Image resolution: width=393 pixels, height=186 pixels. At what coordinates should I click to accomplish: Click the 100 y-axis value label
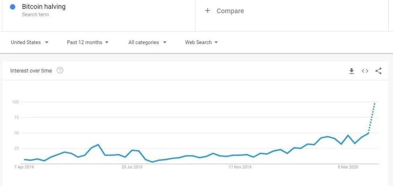[x=15, y=102]
